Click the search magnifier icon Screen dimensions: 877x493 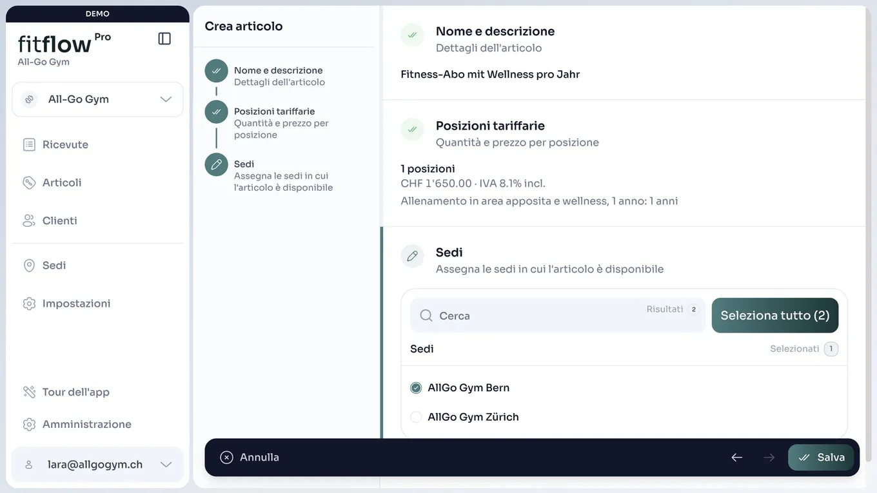[x=426, y=315]
